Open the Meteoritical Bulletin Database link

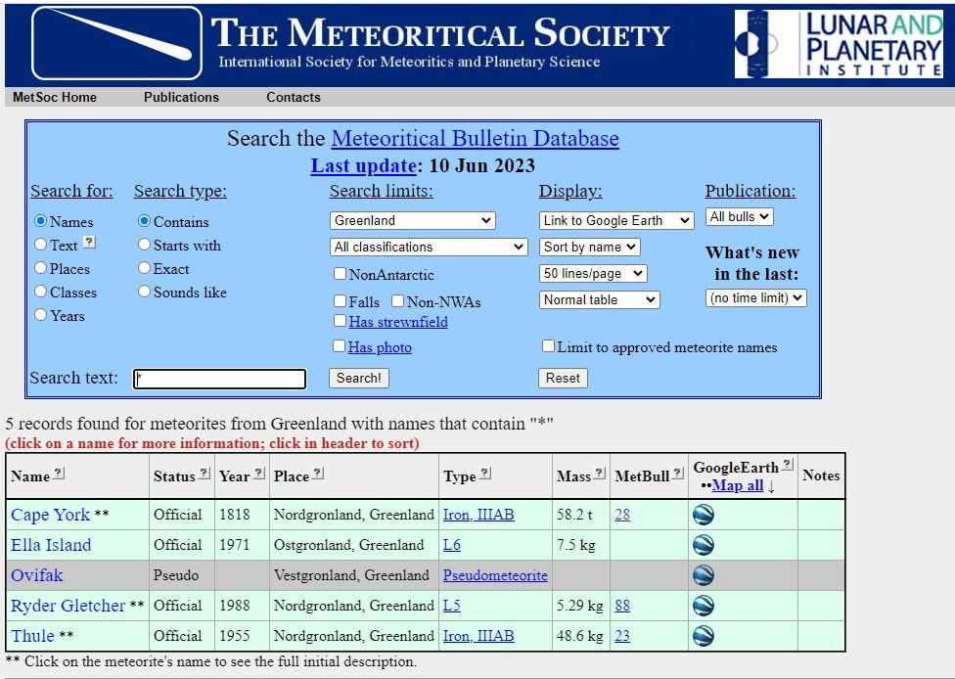pos(475,139)
